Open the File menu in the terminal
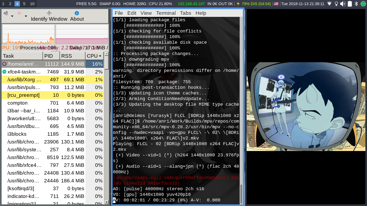 click(119, 13)
